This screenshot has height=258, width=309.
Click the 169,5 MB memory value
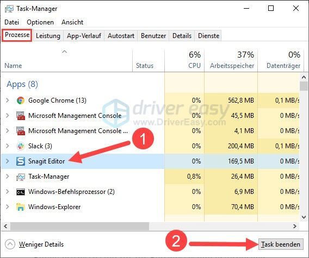241,161
